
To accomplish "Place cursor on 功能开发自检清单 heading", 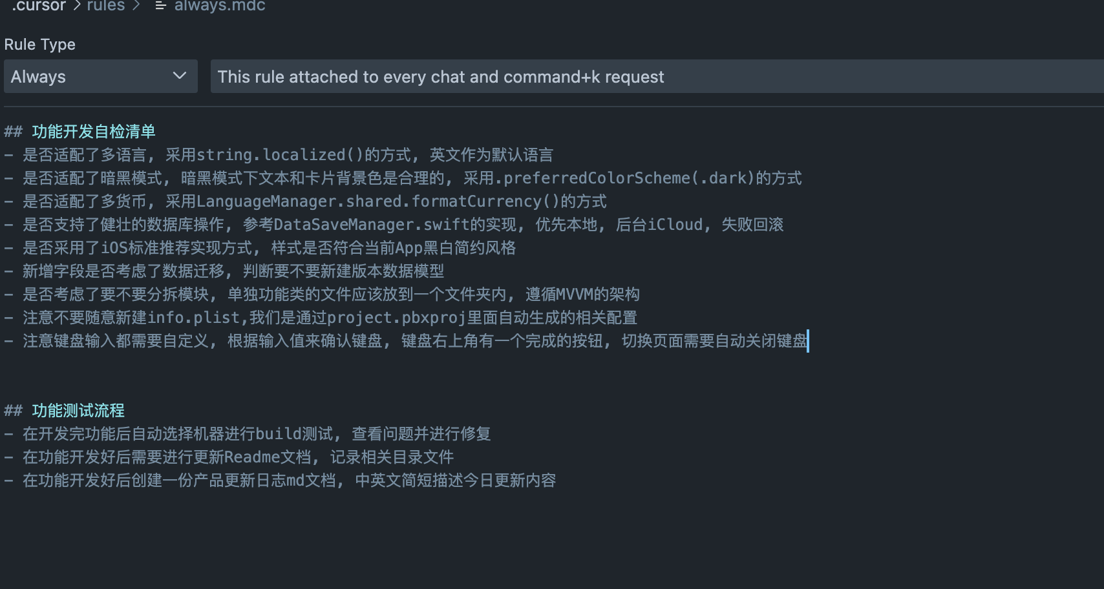I will [x=94, y=132].
